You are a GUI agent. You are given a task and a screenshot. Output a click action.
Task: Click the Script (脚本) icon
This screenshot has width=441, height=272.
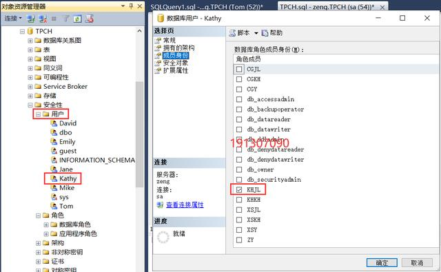pyautogui.click(x=232, y=33)
